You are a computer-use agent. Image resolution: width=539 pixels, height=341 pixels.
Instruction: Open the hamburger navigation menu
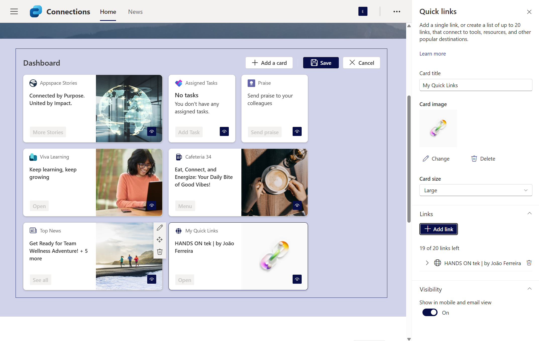(14, 12)
